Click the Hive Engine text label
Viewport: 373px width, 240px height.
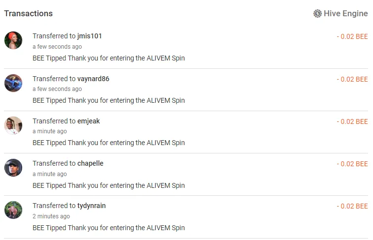click(345, 14)
